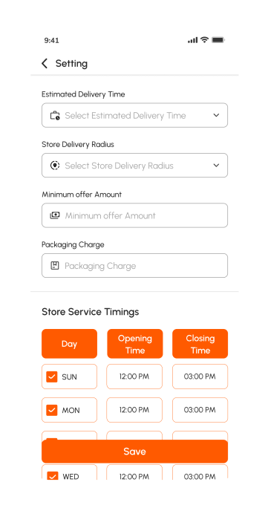268x508 pixels.
Task: Edit SUN opening time 12:00 PM
Action: 134,377
